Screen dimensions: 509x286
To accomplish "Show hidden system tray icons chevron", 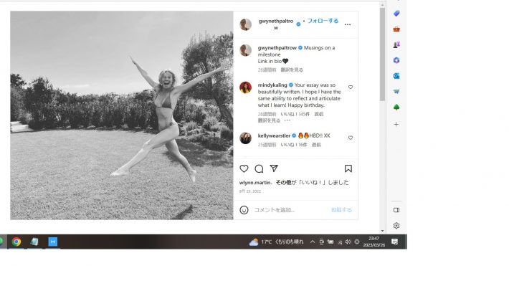I will tap(312, 242).
